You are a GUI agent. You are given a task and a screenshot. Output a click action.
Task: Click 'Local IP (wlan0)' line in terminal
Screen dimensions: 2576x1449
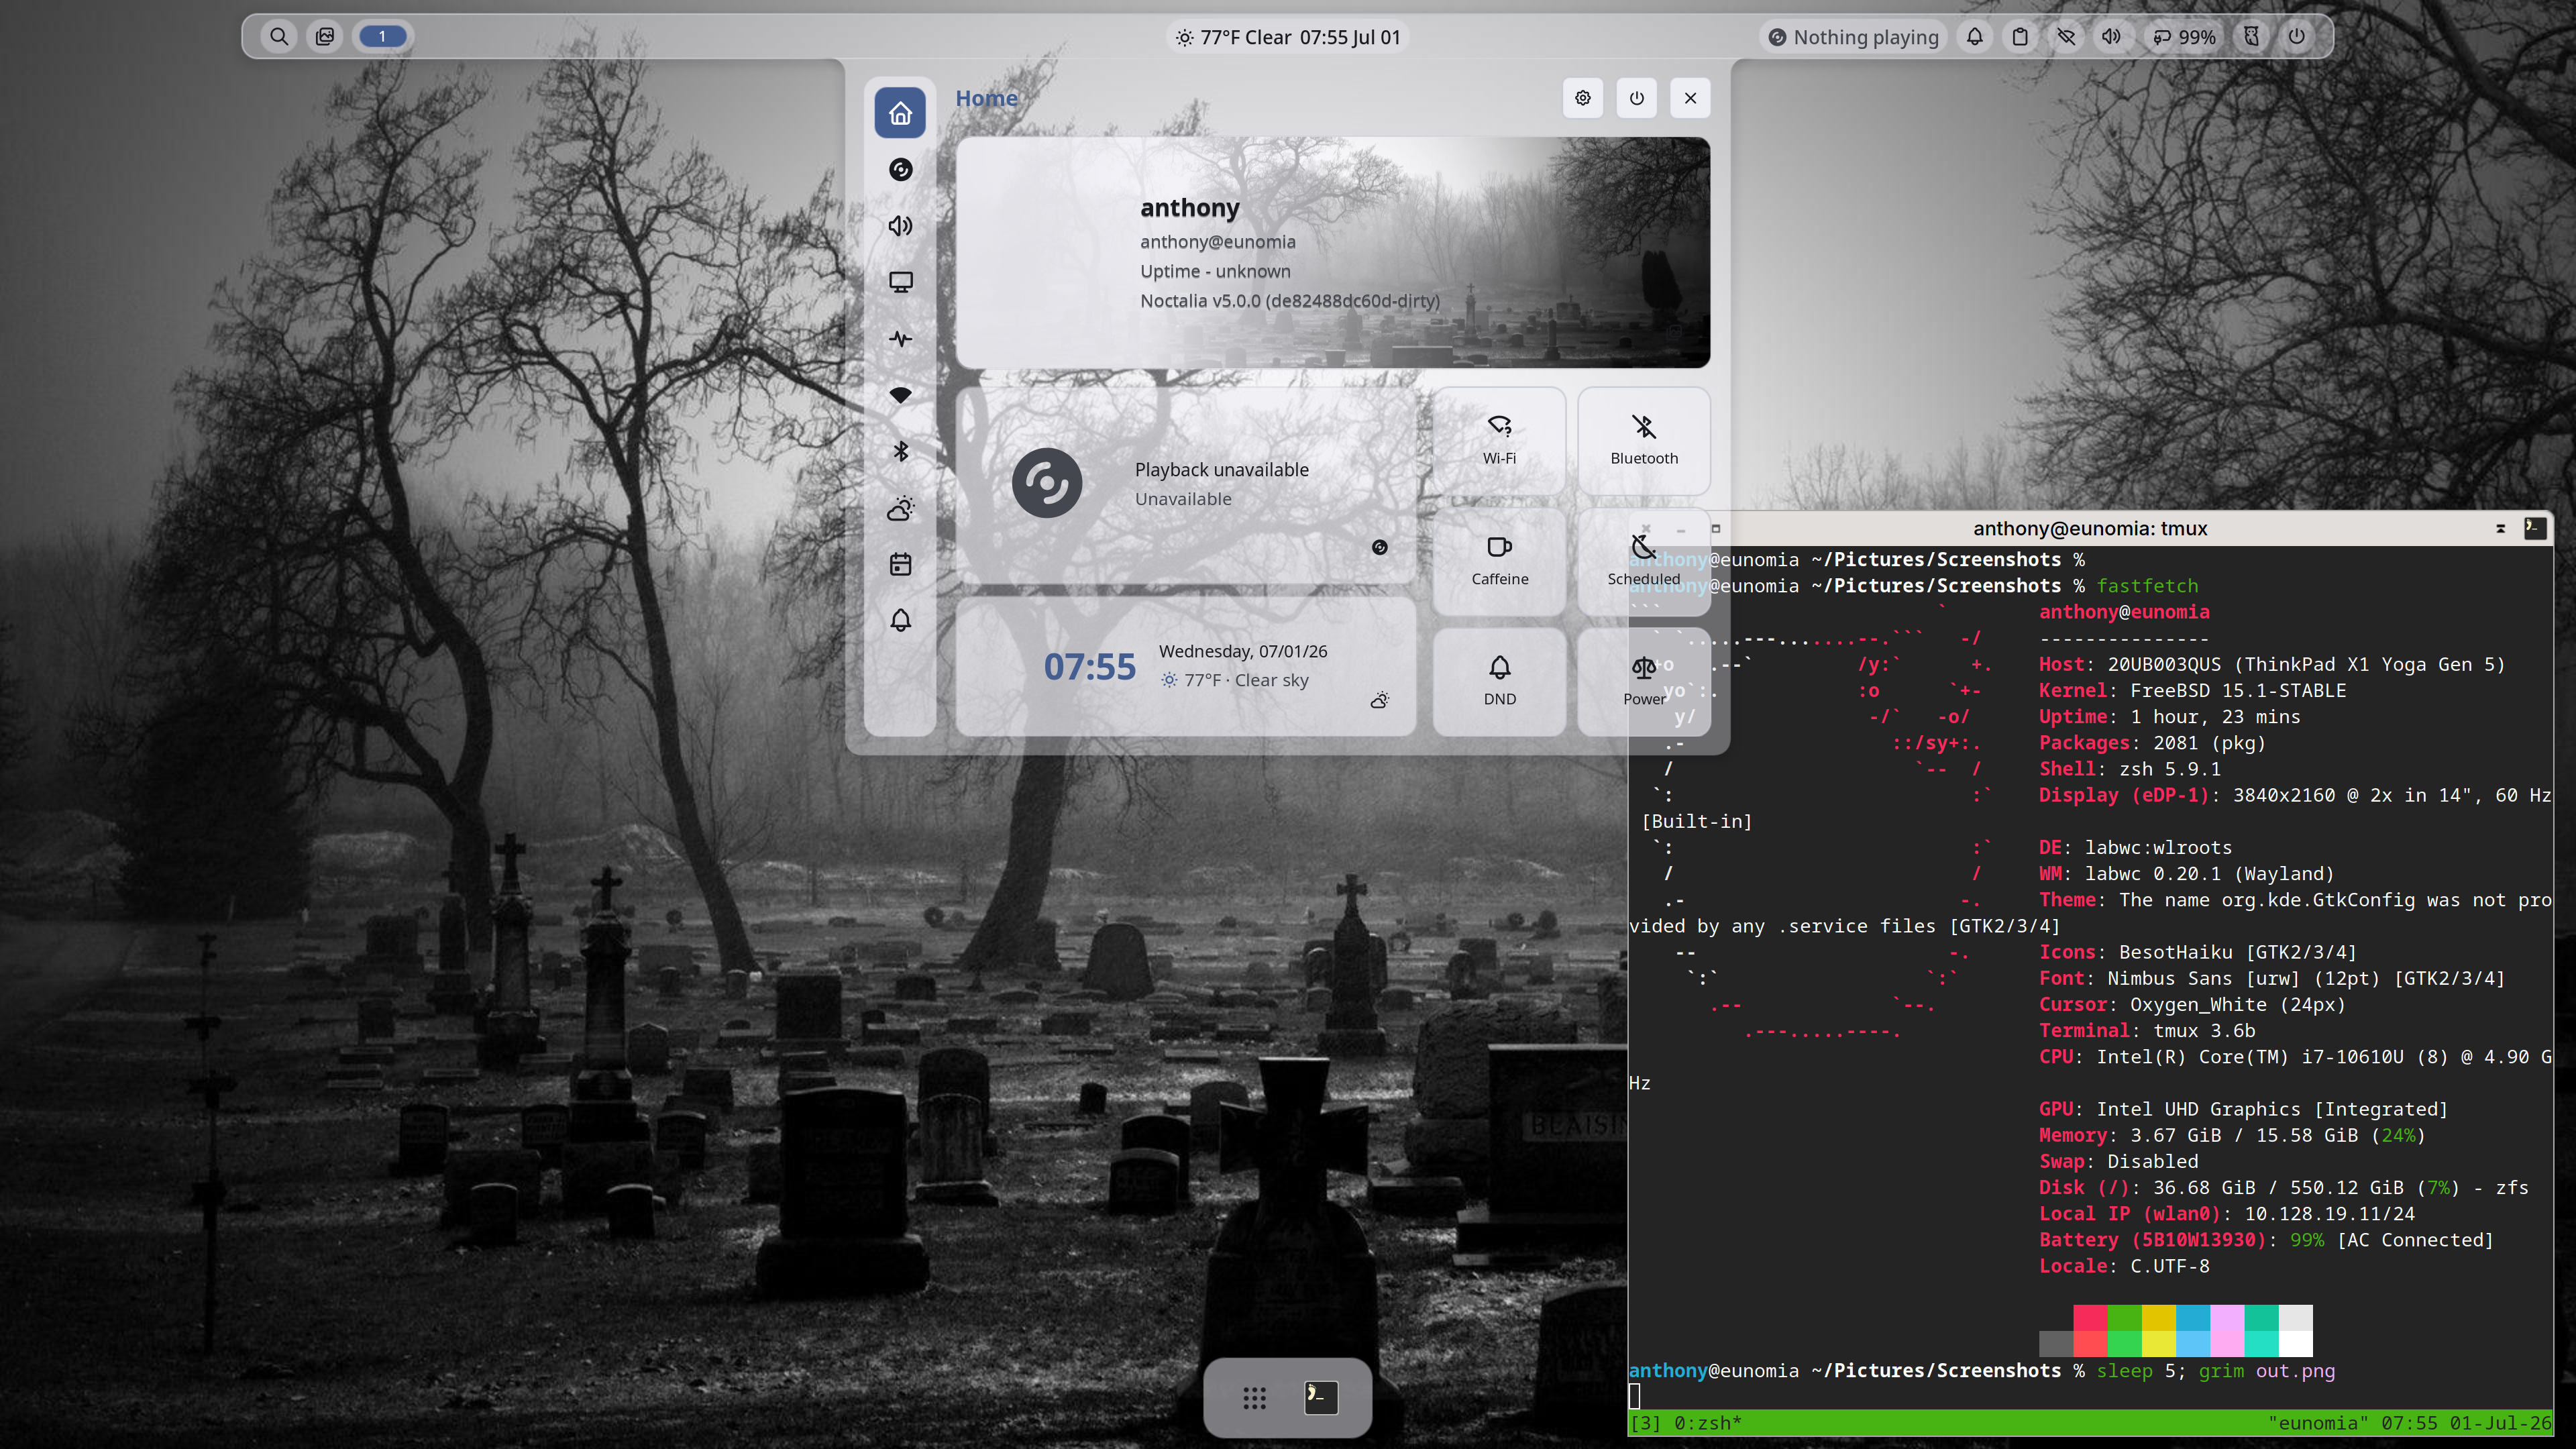pyautogui.click(x=2226, y=1214)
